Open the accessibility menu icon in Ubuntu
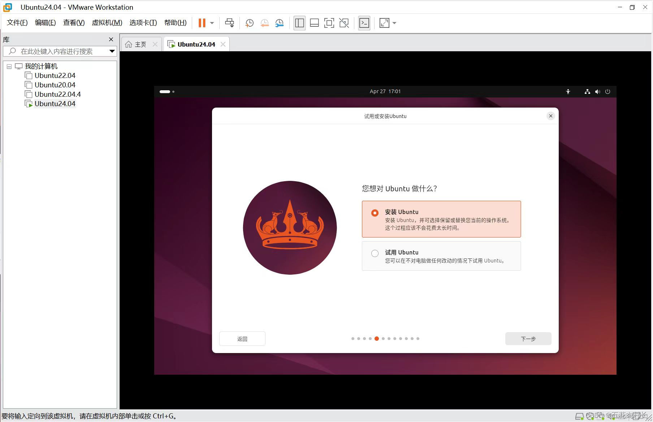Image resolution: width=653 pixels, height=422 pixels. point(568,92)
